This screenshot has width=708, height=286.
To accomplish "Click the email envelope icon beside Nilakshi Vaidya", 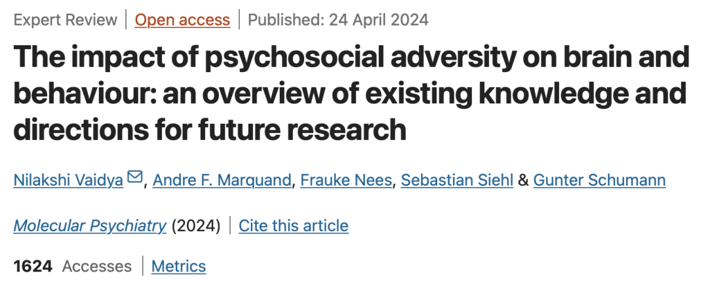I will click(x=134, y=177).
